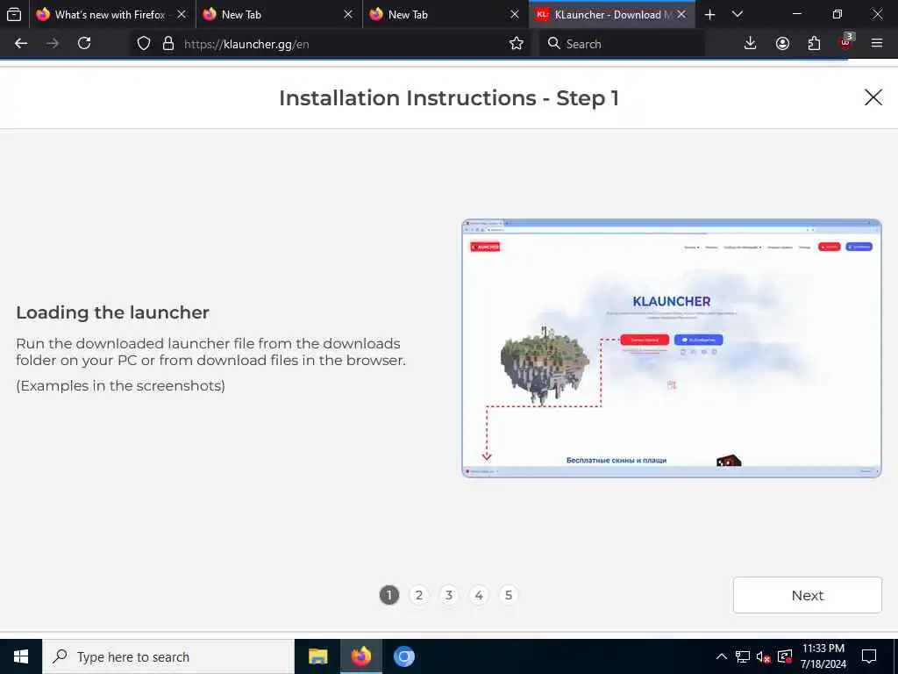
Task: Close the KLauncher tab
Action: (681, 15)
